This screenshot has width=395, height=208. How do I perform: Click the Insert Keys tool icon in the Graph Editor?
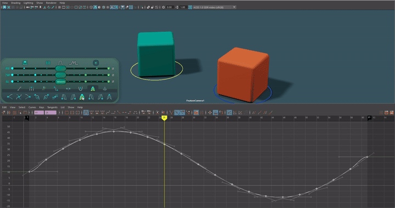pyautogui.click(x=9, y=113)
